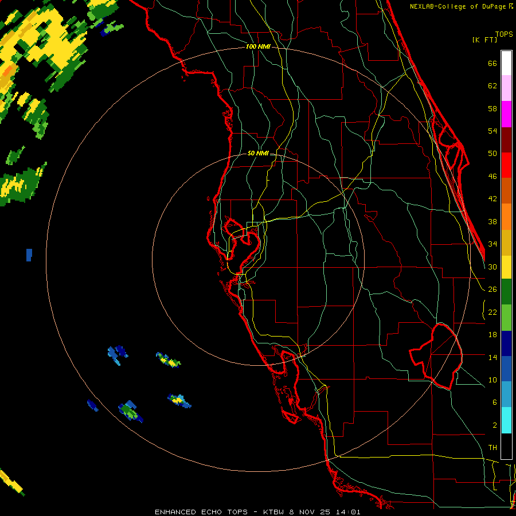
Task: Click the 62 legend value
Action: point(492,86)
